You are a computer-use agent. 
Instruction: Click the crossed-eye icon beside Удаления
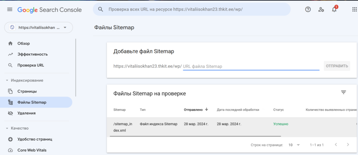pyautogui.click(x=10, y=113)
